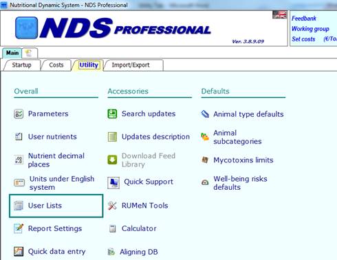The height and width of the screenshot is (260, 337).
Task: Click Search updates
Action: pyautogui.click(x=149, y=113)
